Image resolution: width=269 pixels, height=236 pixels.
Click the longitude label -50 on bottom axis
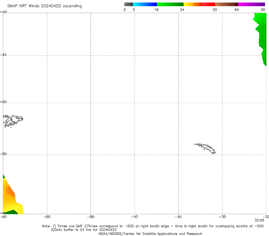point(91,217)
